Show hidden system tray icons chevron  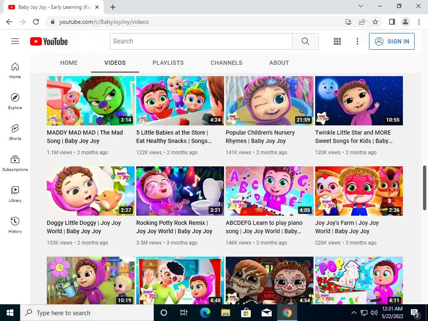[354, 313]
